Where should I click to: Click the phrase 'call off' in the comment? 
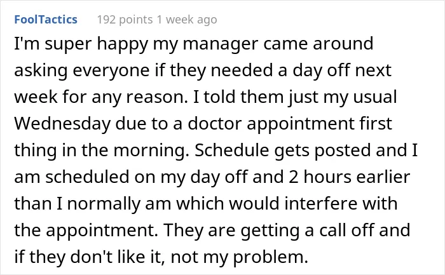[346, 230]
